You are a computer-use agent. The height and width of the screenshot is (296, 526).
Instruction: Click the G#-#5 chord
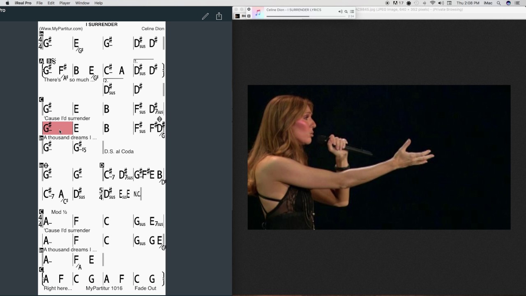[x=80, y=147]
